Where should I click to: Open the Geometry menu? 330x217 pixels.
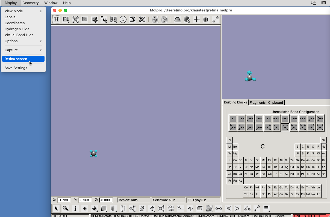tap(31, 3)
